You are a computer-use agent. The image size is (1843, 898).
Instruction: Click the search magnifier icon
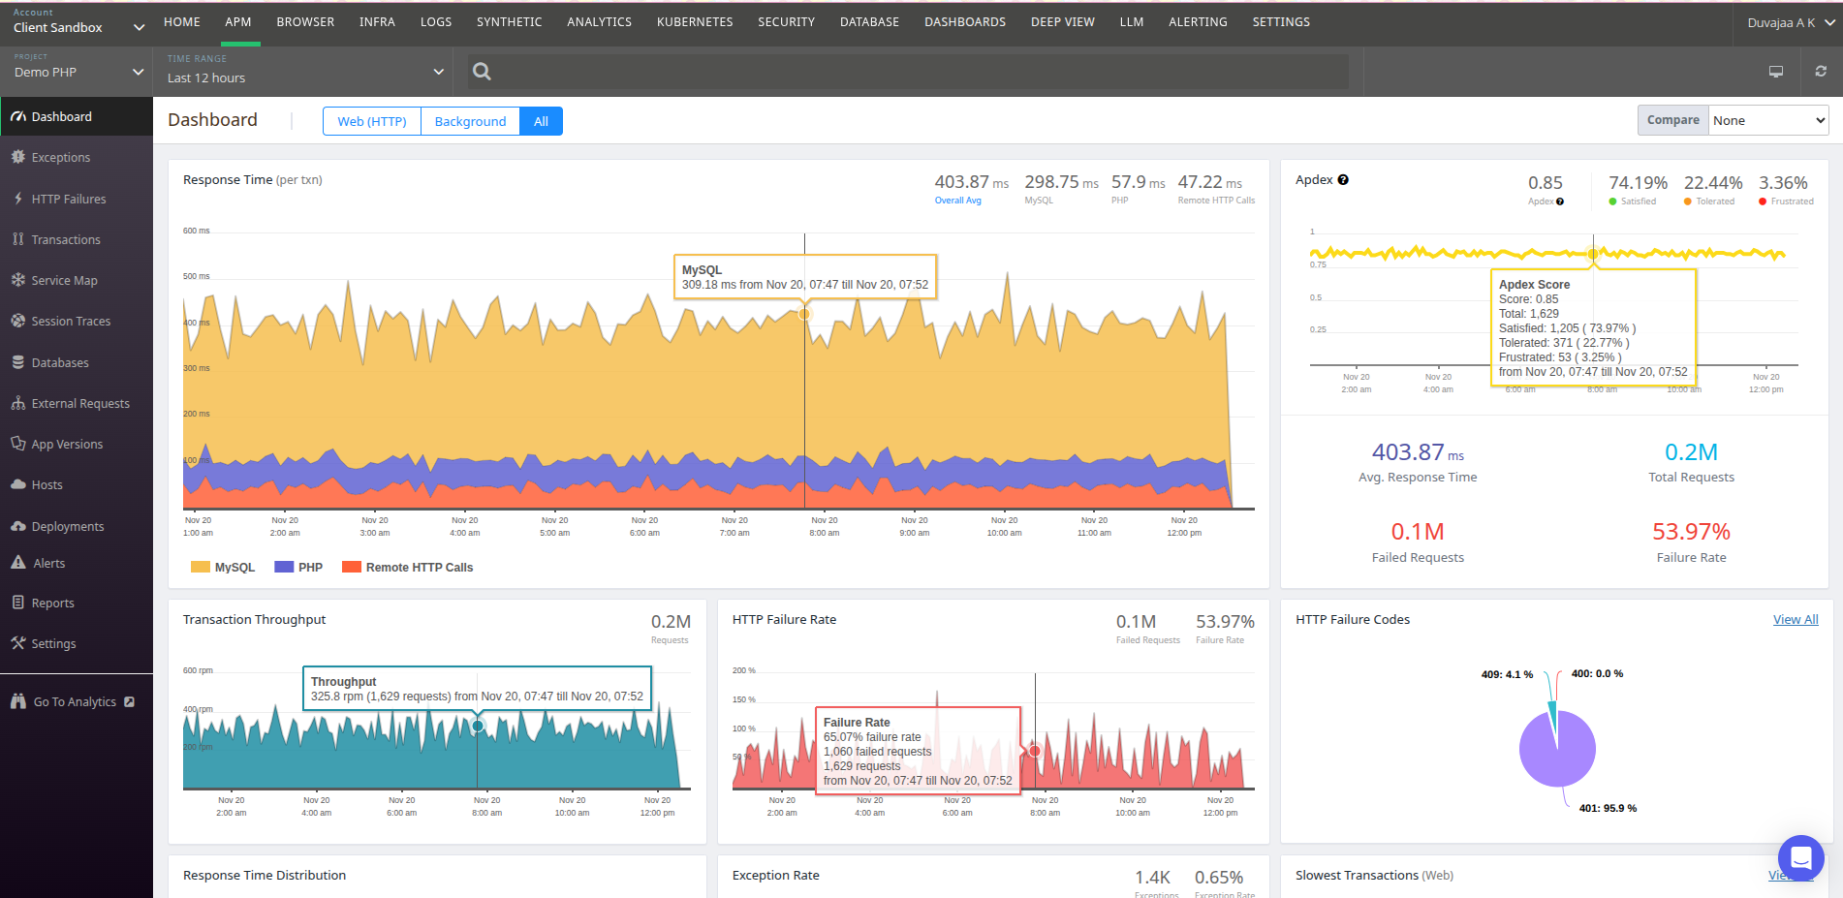(482, 71)
